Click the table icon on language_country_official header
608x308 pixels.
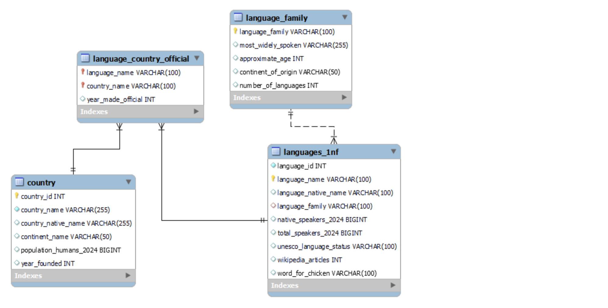[86, 58]
